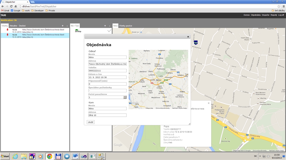Open Google bookmark
This screenshot has width=286, height=160.
point(15,11)
